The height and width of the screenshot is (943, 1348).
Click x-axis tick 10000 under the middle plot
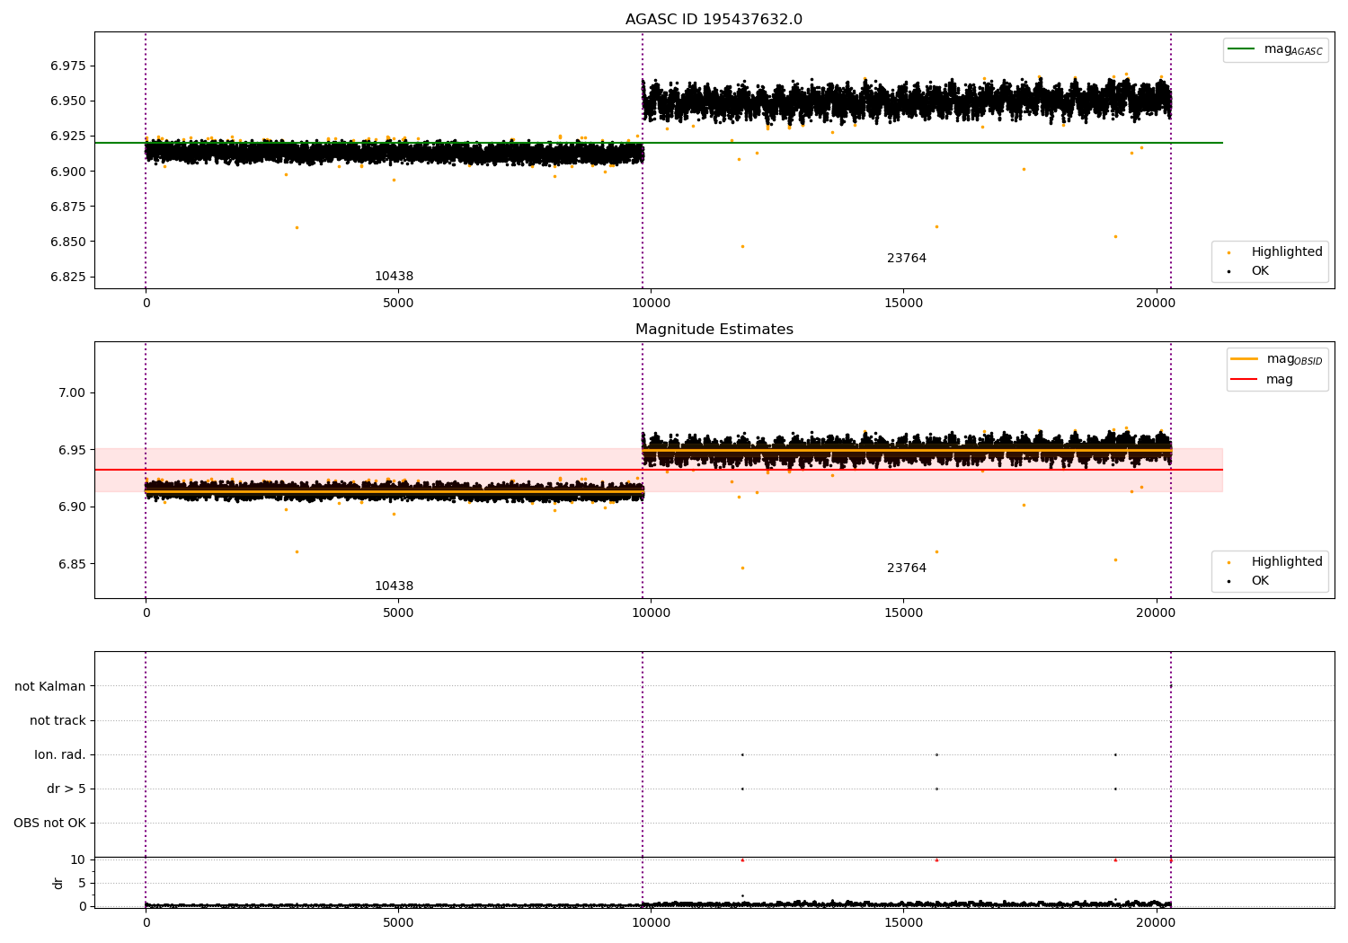click(651, 613)
